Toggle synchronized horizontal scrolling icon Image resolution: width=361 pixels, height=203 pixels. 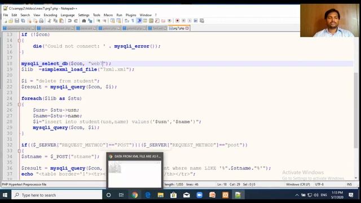(x=118, y=21)
